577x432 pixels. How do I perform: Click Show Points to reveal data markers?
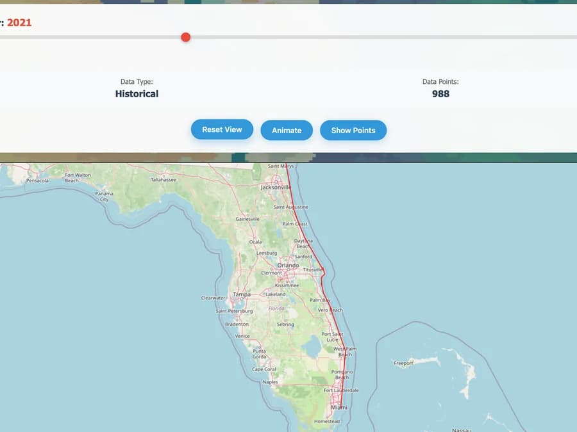pos(353,130)
